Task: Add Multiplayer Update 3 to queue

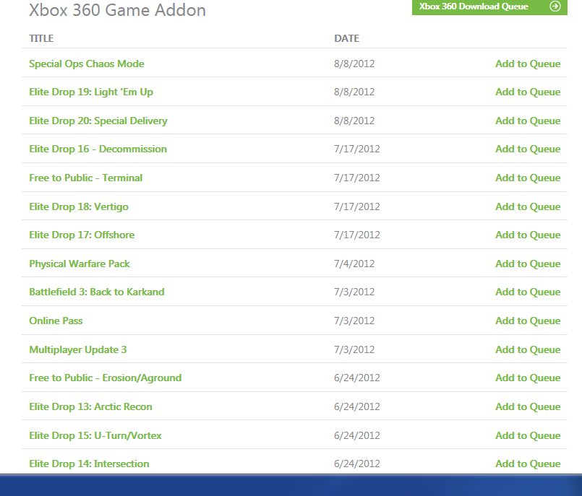Action: 528,350
